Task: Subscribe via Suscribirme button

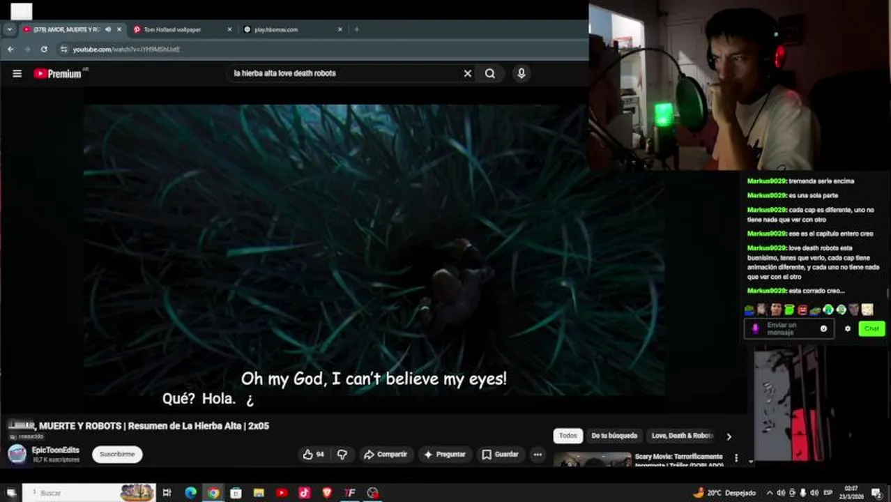Action: point(117,455)
